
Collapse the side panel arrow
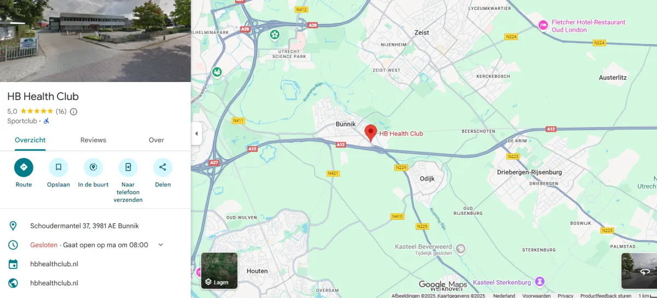196,134
